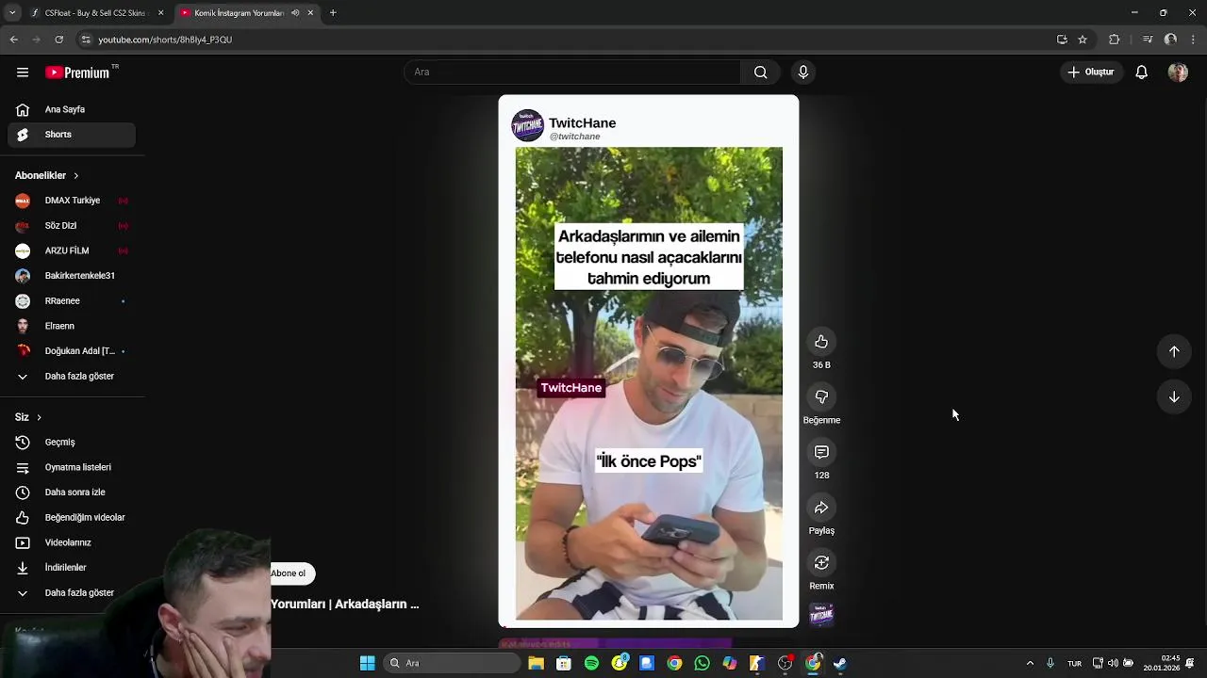Screen dimensions: 1207x678
Task: Open YouTube notifications bell
Action: [1141, 73]
